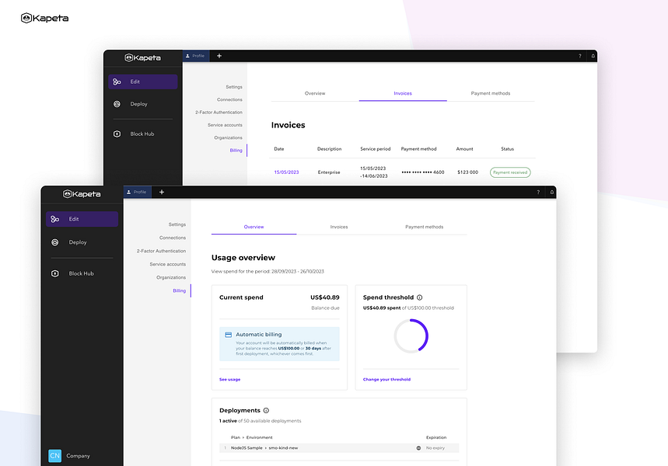Click the notification bell in the tab bar
The height and width of the screenshot is (466, 668).
[x=552, y=191]
